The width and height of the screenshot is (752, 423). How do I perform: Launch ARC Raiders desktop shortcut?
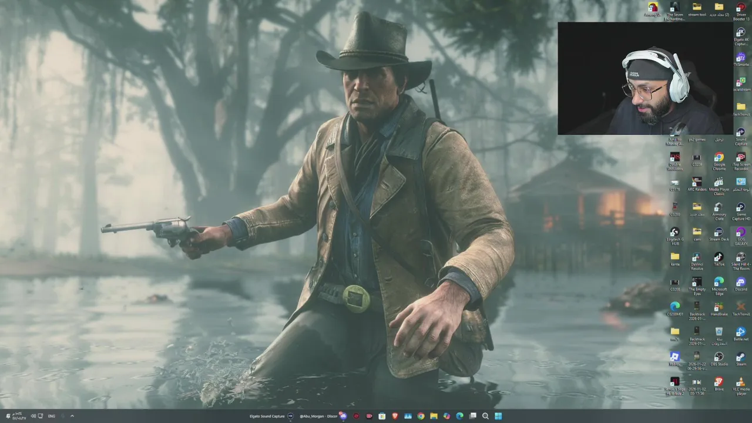pos(697,184)
